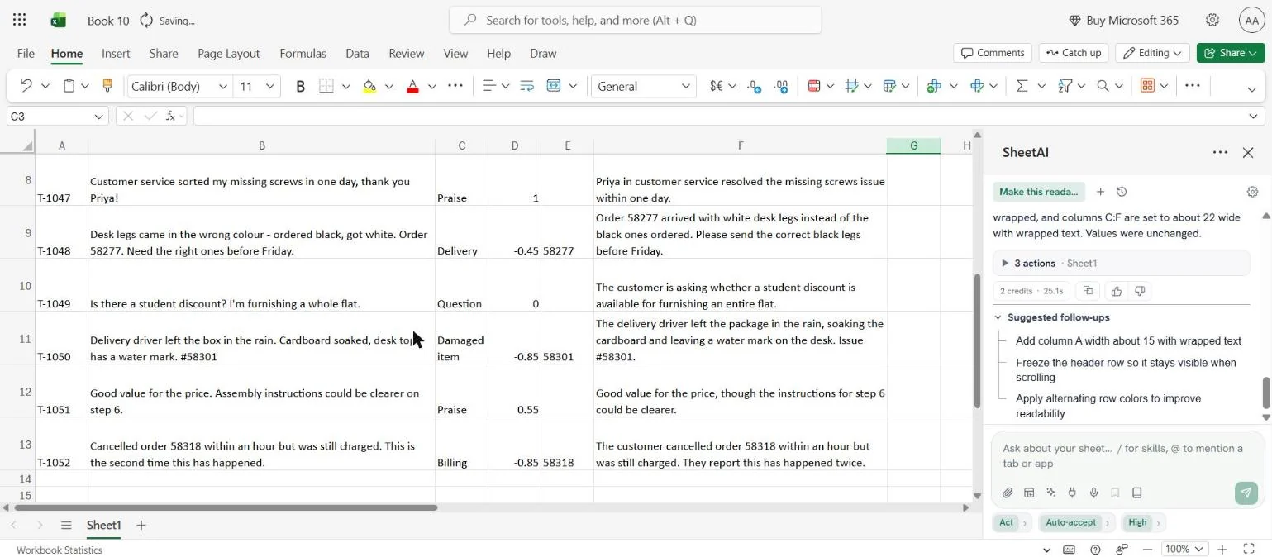Image resolution: width=1272 pixels, height=557 pixels.
Task: Open the Name Box dropdown for G3
Action: pos(98,117)
